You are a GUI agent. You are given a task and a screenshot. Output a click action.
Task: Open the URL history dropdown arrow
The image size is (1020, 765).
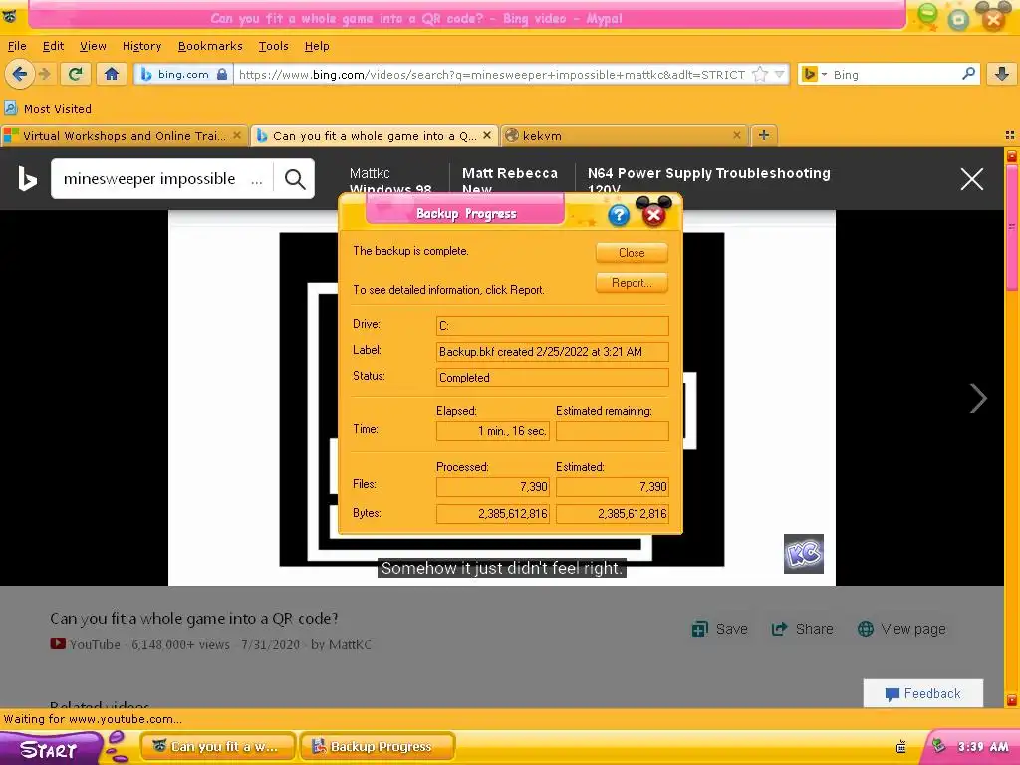tap(779, 74)
